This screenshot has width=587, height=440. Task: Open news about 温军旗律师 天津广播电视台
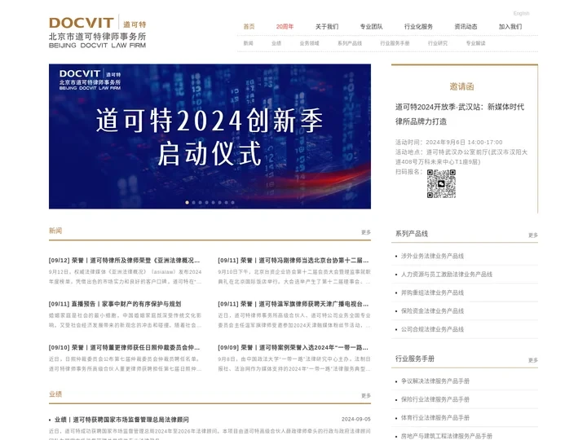click(293, 304)
